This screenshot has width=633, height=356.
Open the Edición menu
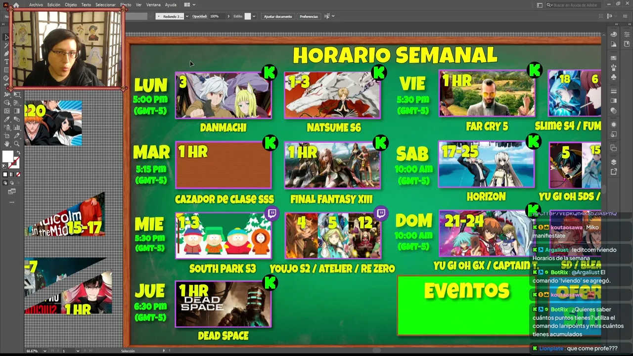click(54, 5)
